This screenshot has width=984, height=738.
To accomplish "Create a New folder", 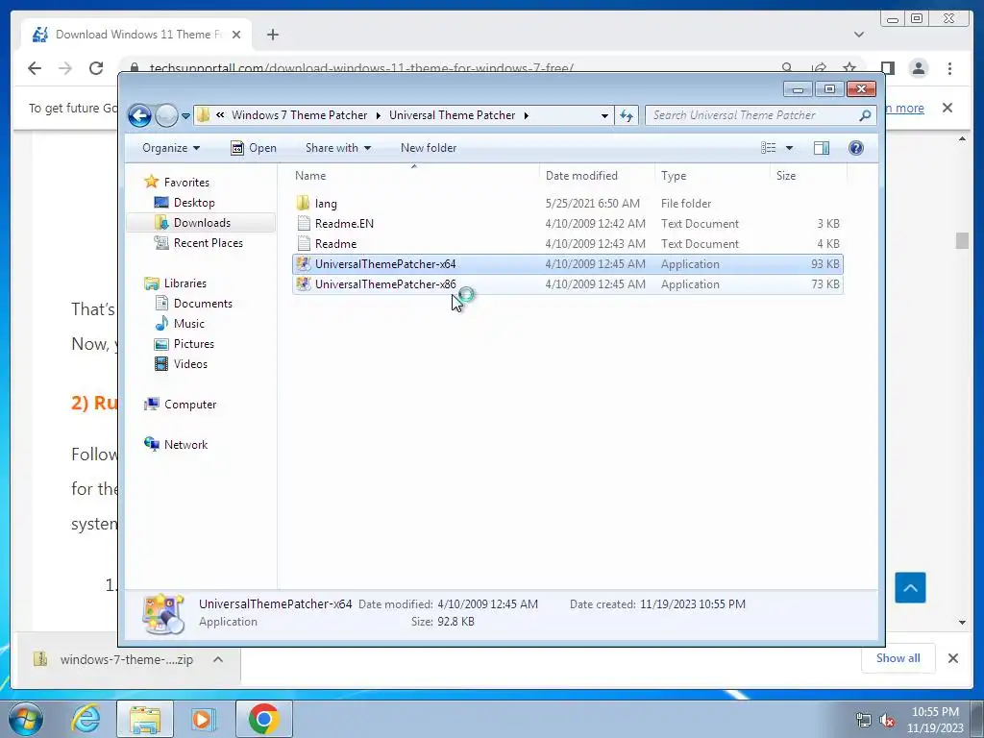I will 429,148.
